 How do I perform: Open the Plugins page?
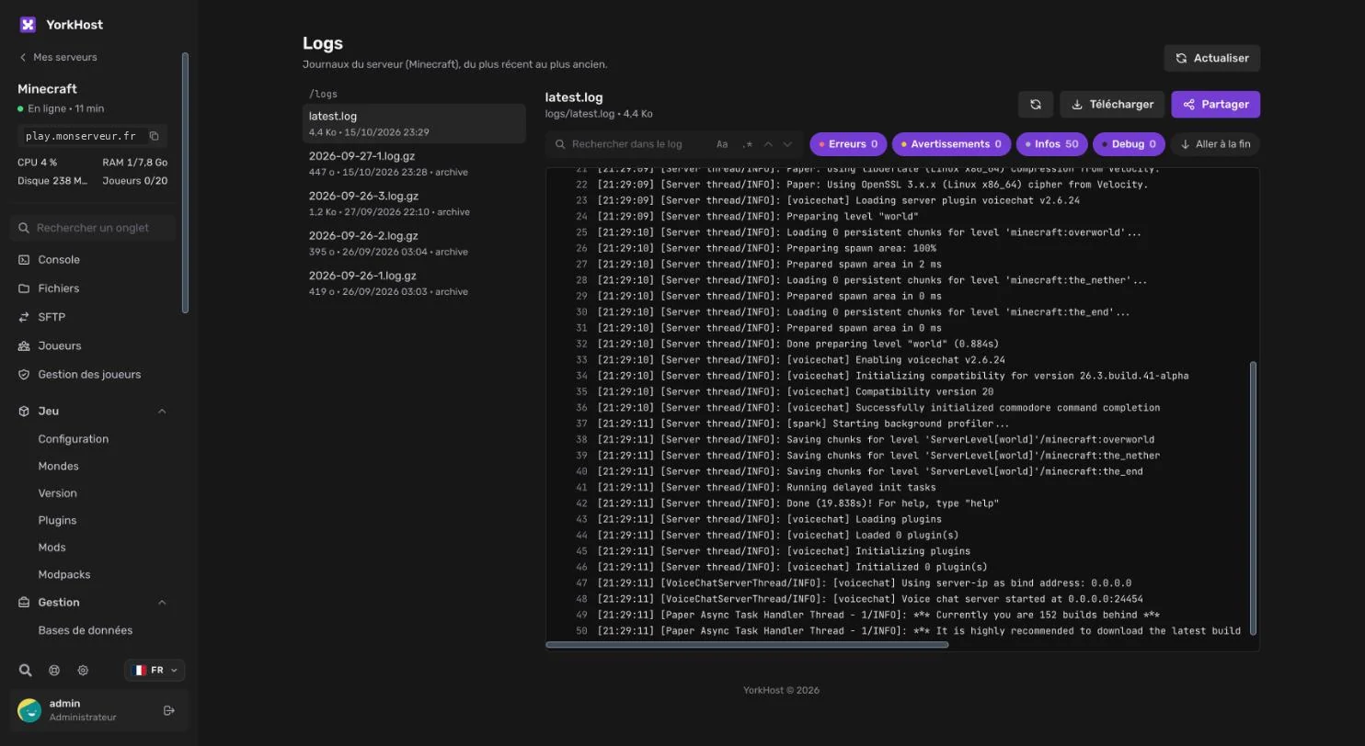pos(57,521)
